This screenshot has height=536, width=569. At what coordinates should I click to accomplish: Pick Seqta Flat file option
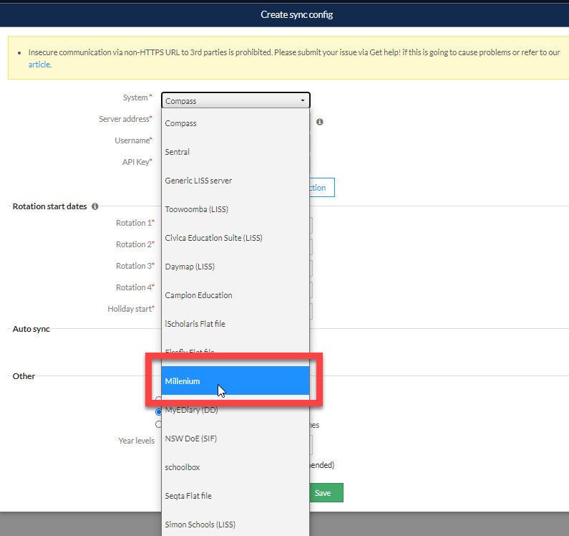point(235,496)
